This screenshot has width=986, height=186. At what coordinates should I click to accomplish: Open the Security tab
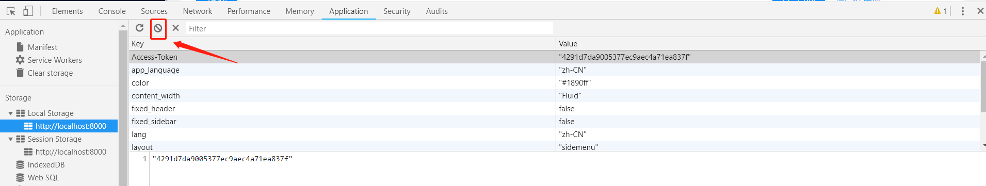397,11
